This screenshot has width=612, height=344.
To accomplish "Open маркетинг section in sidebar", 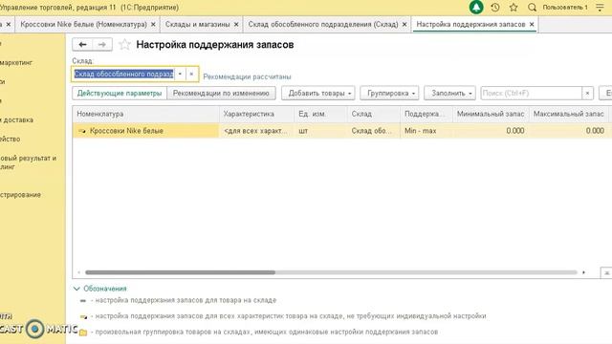I will point(16,62).
